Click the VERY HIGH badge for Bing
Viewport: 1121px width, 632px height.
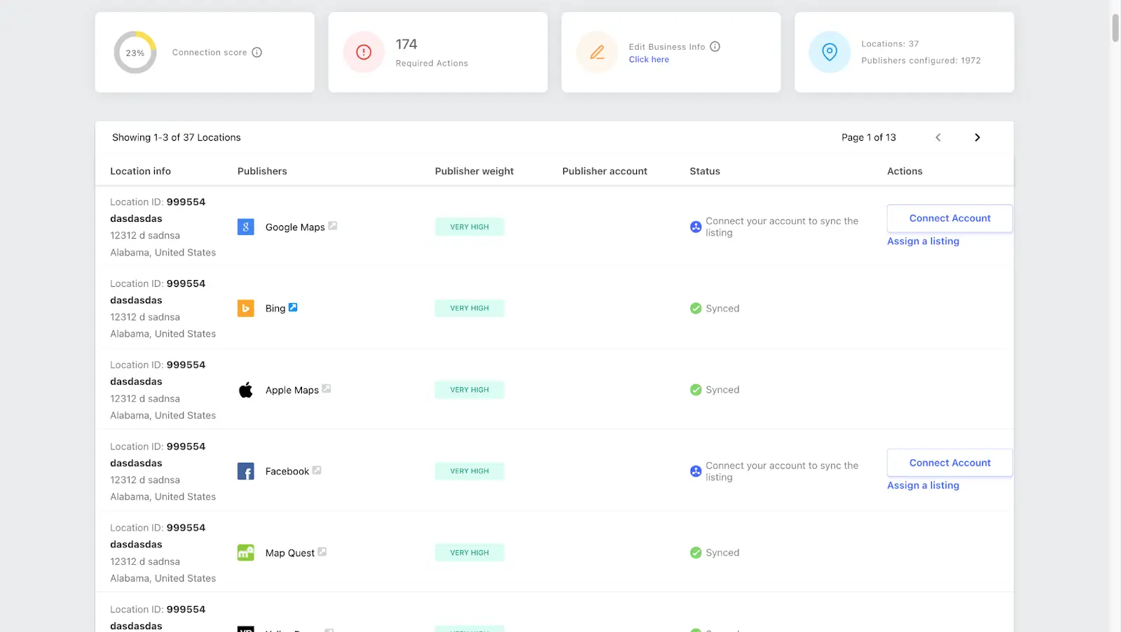pos(469,308)
